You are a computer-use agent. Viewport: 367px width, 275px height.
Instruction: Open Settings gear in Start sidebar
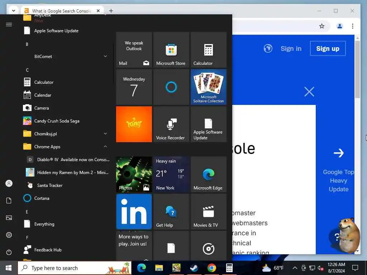[9, 235]
